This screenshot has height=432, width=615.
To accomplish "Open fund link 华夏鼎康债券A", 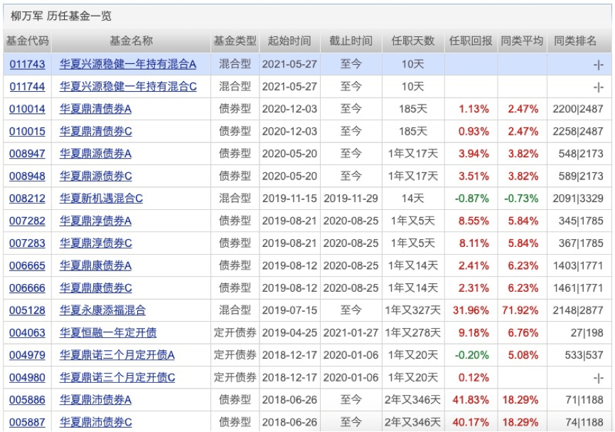I will (x=95, y=265).
